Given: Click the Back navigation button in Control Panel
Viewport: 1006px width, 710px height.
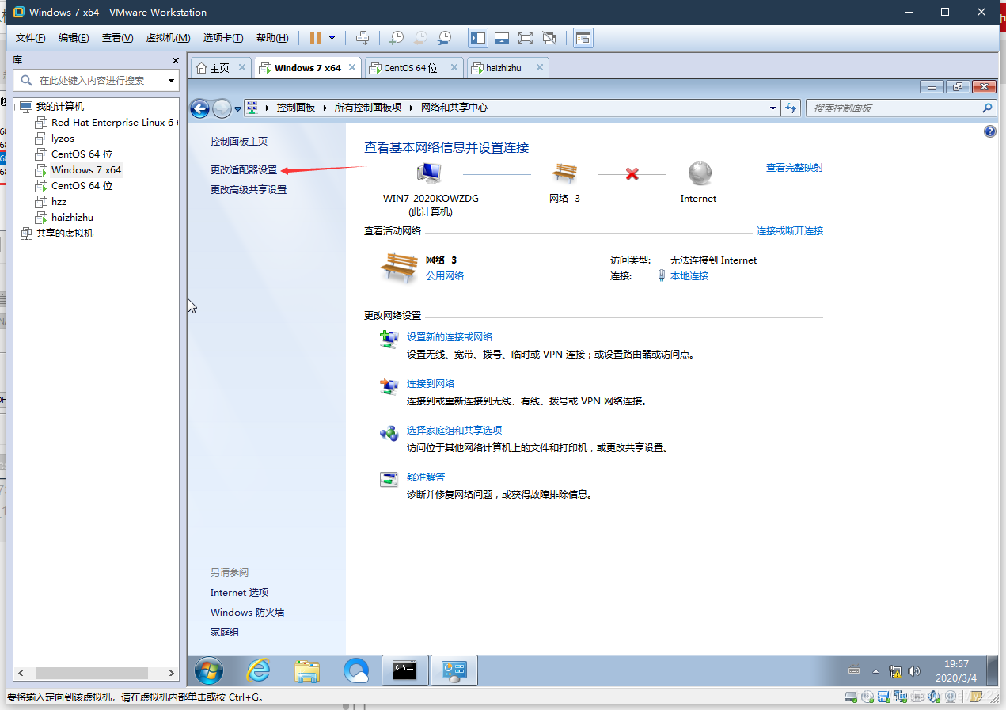Looking at the screenshot, I should (x=200, y=108).
